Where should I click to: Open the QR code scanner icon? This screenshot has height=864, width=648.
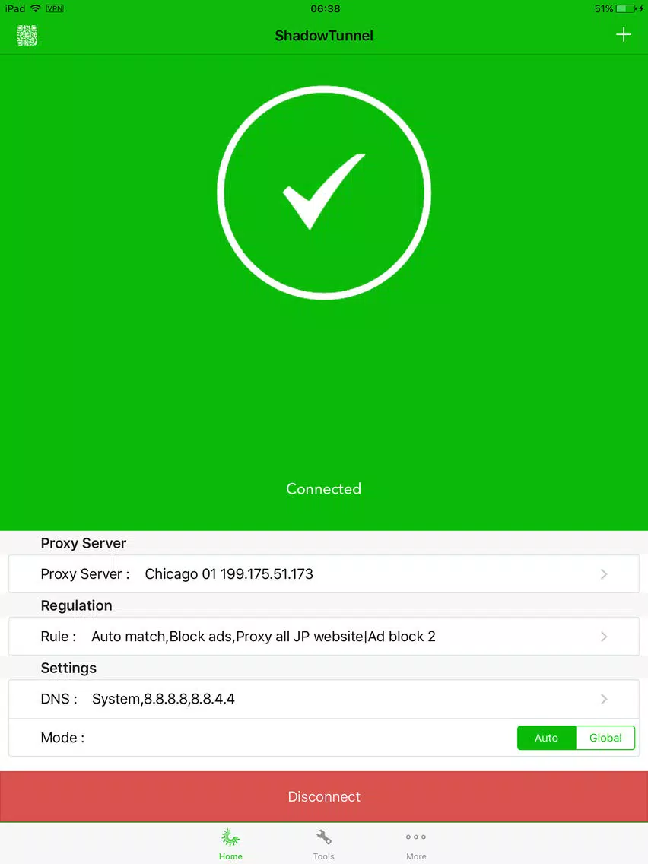point(27,35)
